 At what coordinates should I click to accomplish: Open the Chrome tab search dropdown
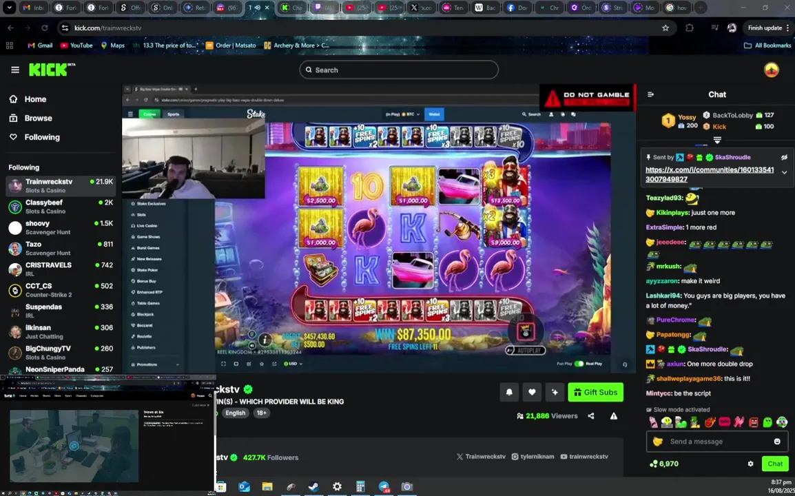coord(9,8)
